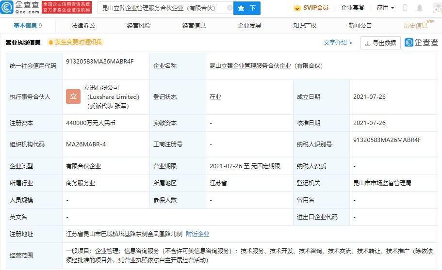
Task: Open the 知识产权 tab
Action: point(305,26)
